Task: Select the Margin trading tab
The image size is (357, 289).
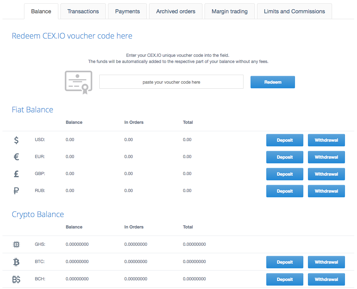Action: 230,11
